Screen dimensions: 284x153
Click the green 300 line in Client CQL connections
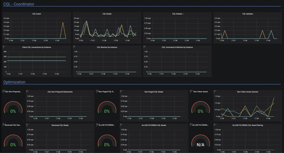click(x=36, y=57)
